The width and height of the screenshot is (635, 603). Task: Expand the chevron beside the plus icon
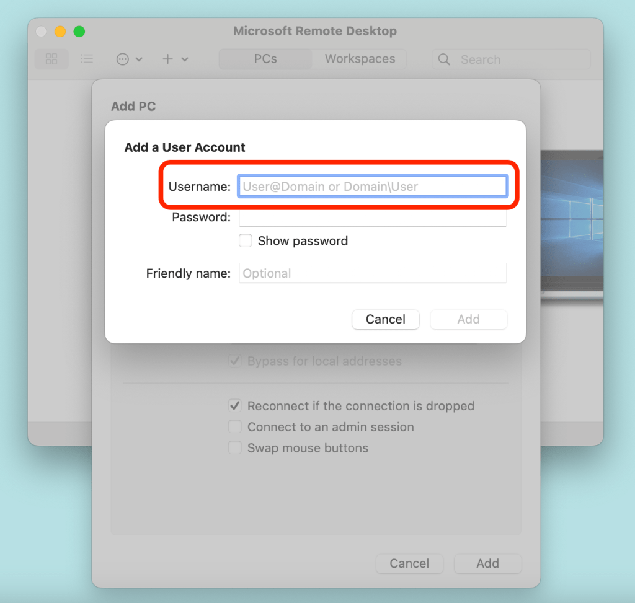[185, 59]
